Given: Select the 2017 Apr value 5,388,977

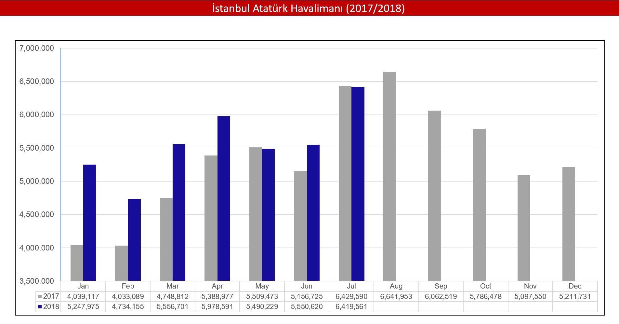Looking at the screenshot, I should [217, 297].
